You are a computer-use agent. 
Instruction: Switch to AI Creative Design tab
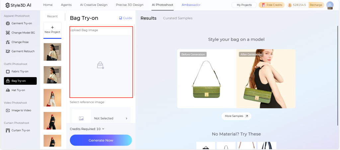[x=94, y=5]
